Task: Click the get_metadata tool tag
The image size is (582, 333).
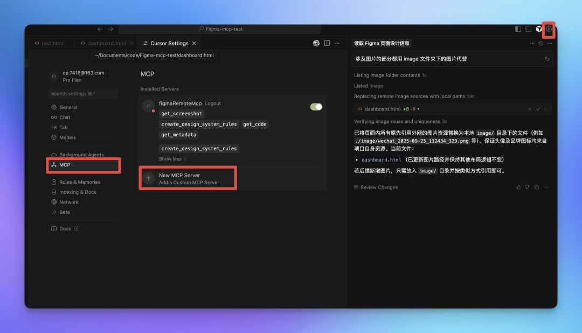Action: pyautogui.click(x=178, y=135)
